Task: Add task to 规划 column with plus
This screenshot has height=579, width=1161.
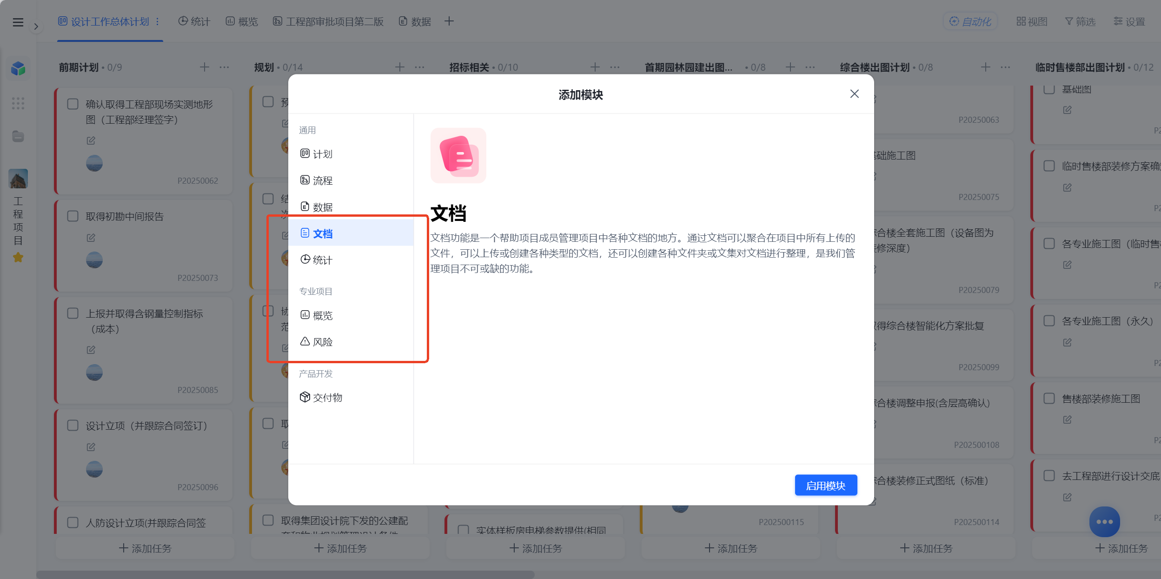Action: click(x=399, y=67)
